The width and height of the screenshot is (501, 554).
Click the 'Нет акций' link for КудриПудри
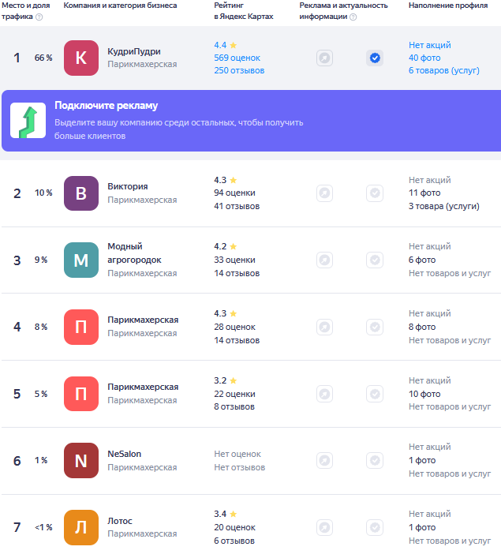(x=430, y=45)
